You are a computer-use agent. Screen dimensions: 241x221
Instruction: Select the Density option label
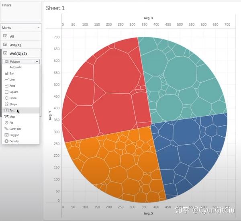point(14,141)
